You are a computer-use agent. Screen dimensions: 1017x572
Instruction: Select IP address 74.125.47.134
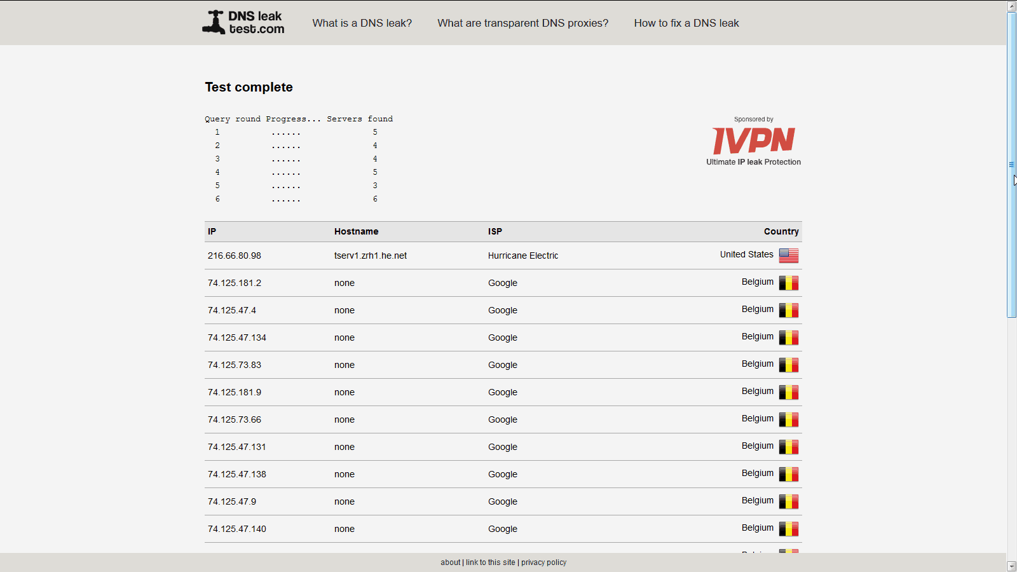click(x=237, y=337)
